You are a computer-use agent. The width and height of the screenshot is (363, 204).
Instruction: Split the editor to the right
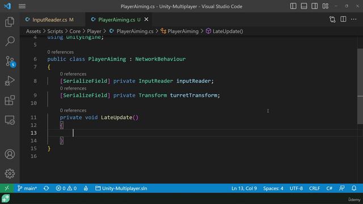click(x=343, y=19)
